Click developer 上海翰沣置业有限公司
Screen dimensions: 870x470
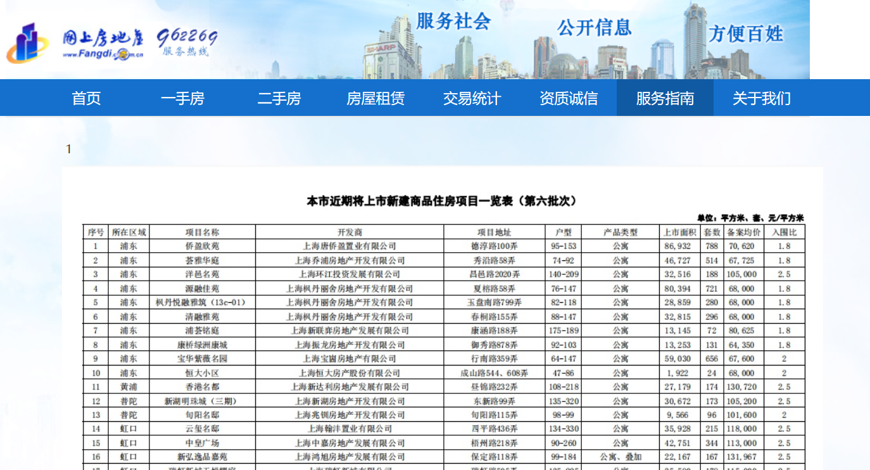pos(350,429)
